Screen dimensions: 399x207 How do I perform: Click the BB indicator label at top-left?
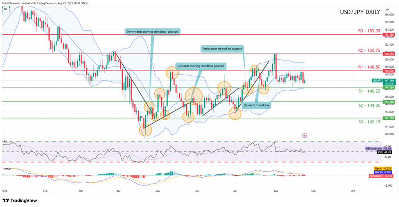pyautogui.click(x=5, y=8)
